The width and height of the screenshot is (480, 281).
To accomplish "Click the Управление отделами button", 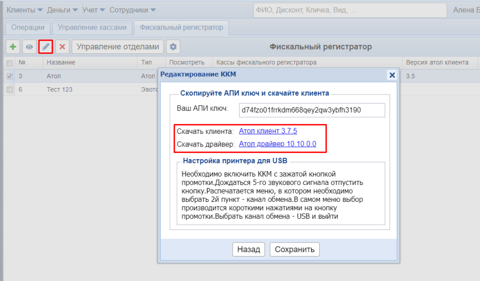I will 118,47.
